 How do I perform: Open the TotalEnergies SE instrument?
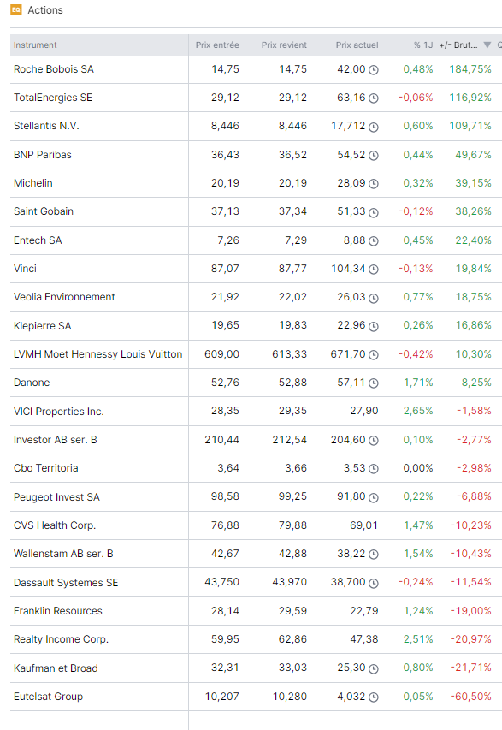(x=52, y=98)
